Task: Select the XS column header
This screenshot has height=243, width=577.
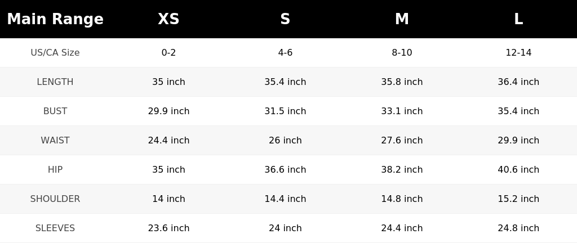Action: click(x=168, y=19)
